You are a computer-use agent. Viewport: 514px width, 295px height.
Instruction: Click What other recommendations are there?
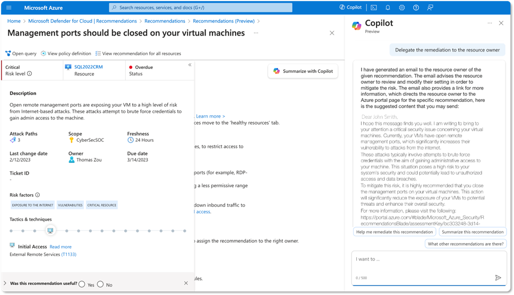(466, 244)
